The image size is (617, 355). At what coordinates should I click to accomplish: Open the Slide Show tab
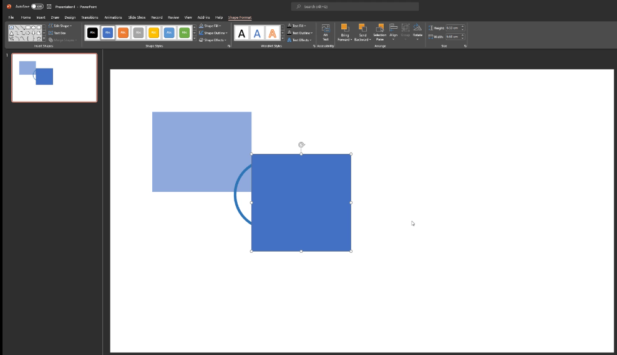pos(137,17)
